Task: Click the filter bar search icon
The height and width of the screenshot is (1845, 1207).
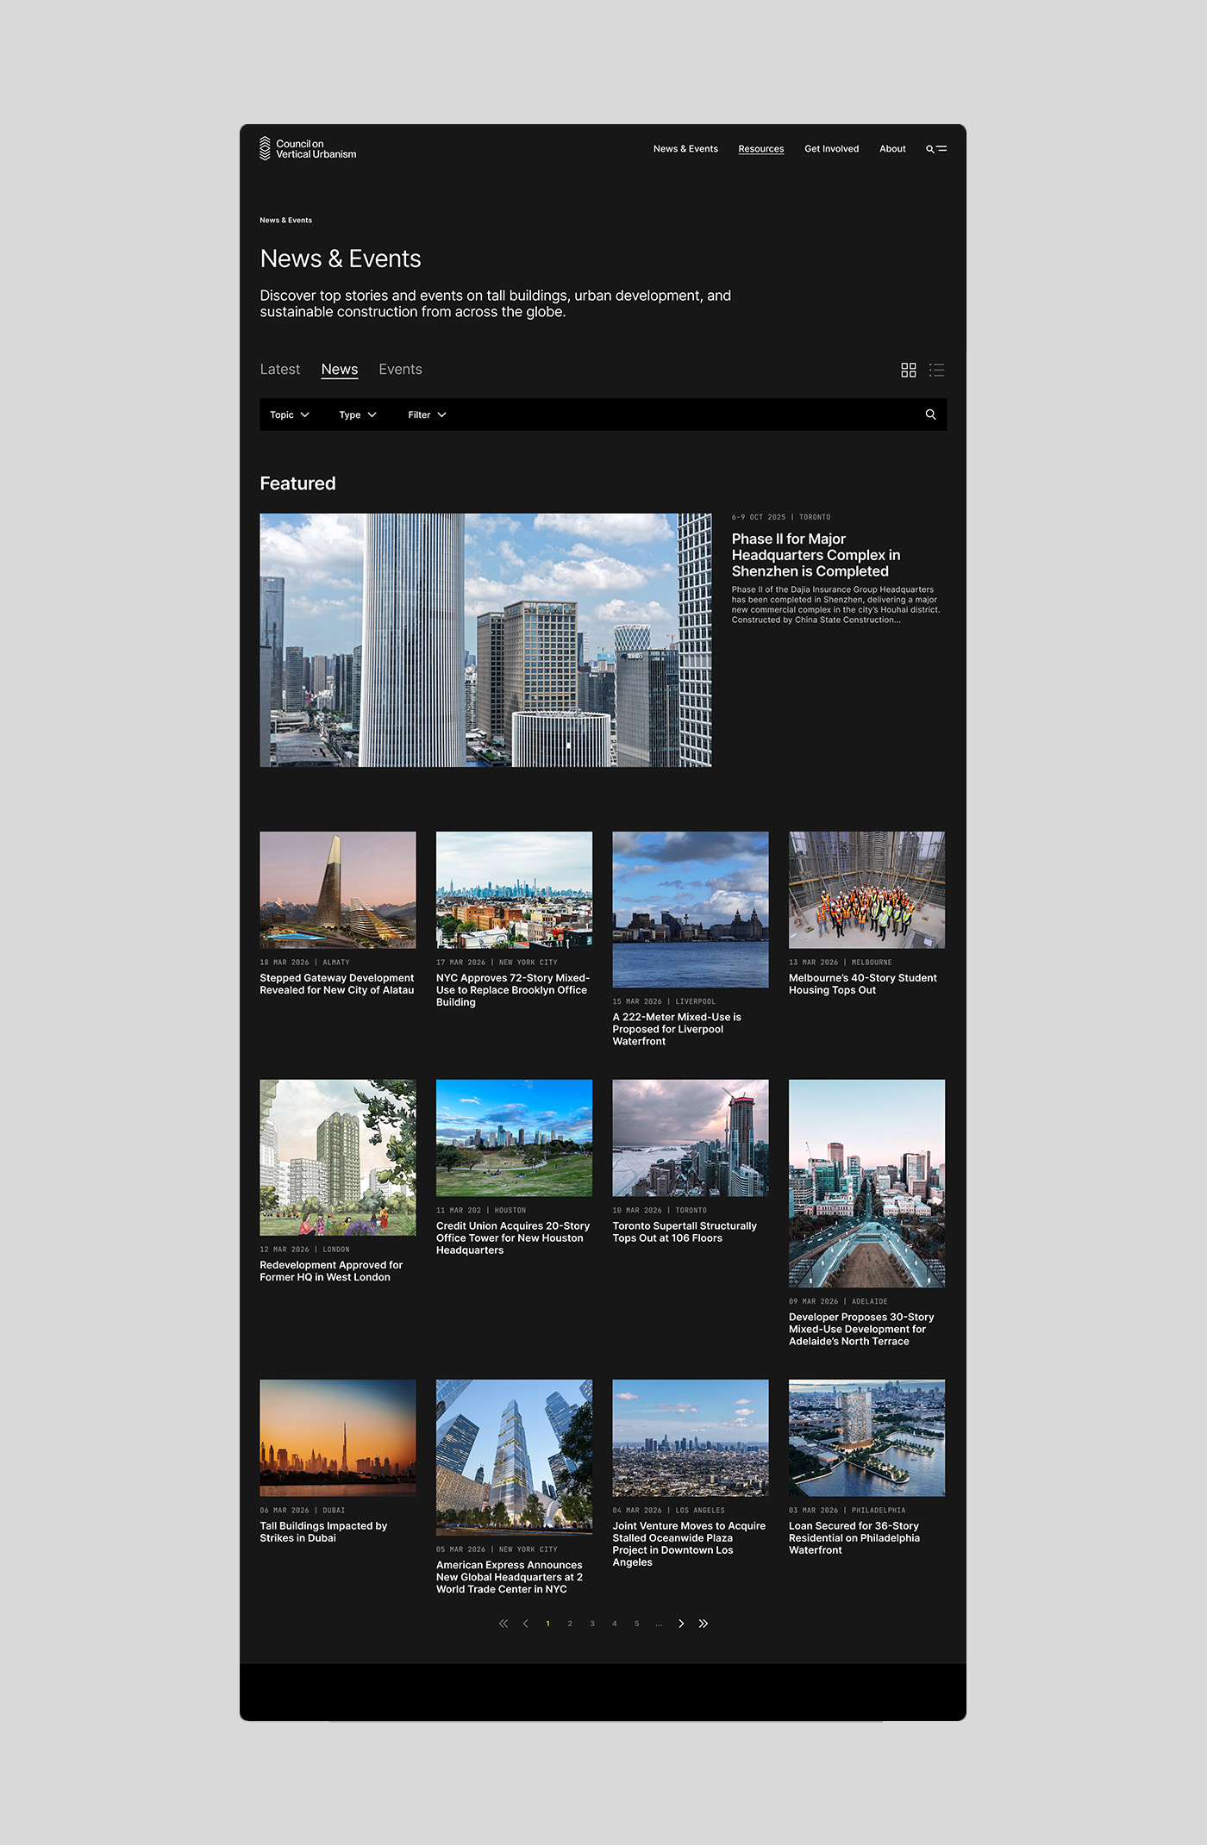Action: tap(930, 415)
